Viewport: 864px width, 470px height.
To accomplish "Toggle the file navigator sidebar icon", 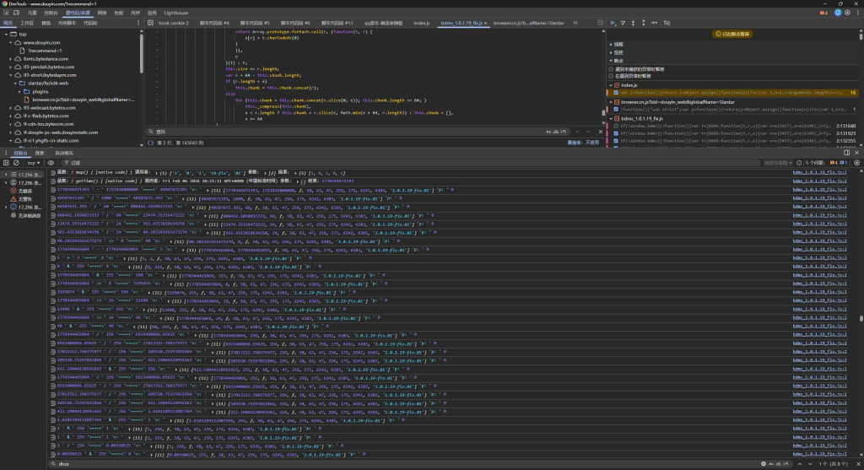I will [150, 23].
